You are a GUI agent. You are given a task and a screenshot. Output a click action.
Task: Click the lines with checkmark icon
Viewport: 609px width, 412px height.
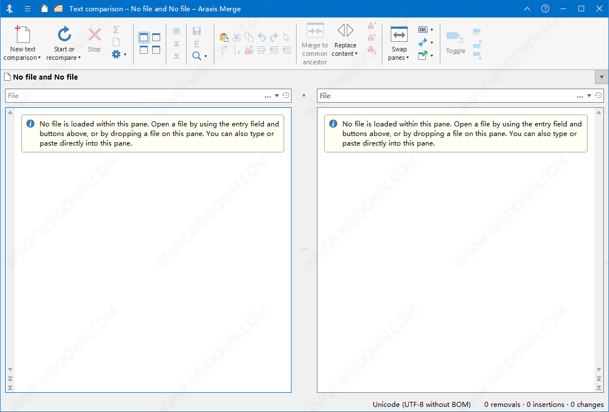262,49
